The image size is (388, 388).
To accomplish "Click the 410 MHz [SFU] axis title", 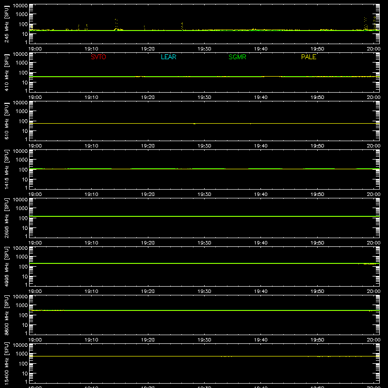I will pos(6,72).
